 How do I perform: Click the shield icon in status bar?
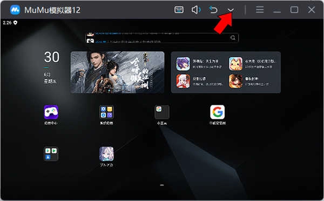[15, 23]
